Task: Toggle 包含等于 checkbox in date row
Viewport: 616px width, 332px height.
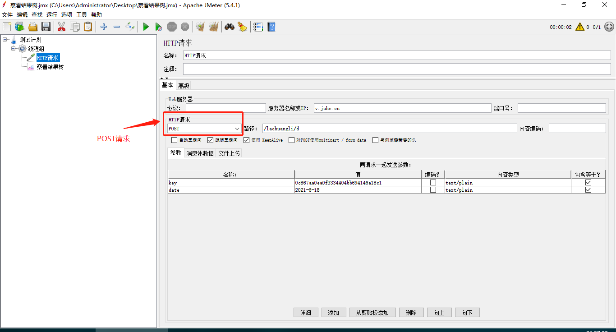Action: point(588,190)
